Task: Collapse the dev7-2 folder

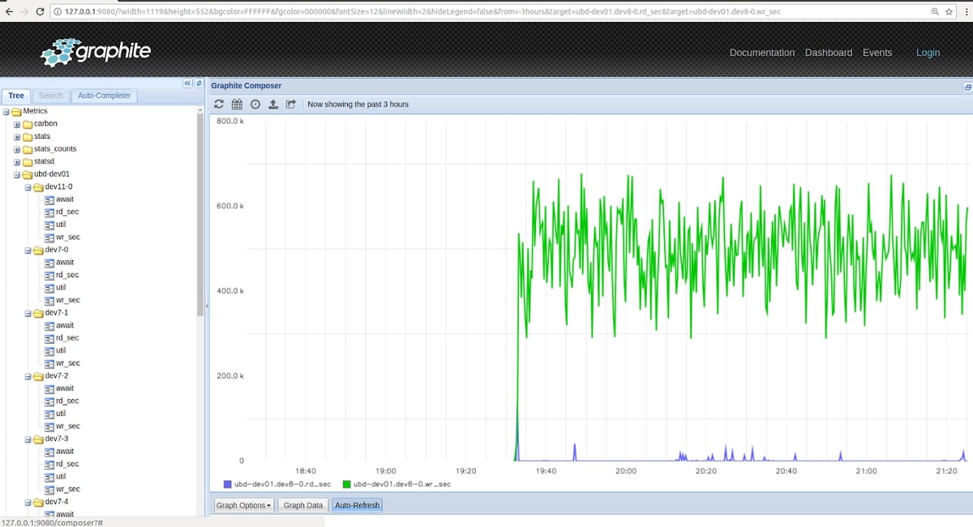Action: (x=28, y=376)
